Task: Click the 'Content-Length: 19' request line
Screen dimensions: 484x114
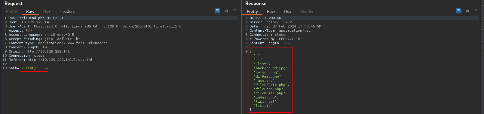Action: 28,47
